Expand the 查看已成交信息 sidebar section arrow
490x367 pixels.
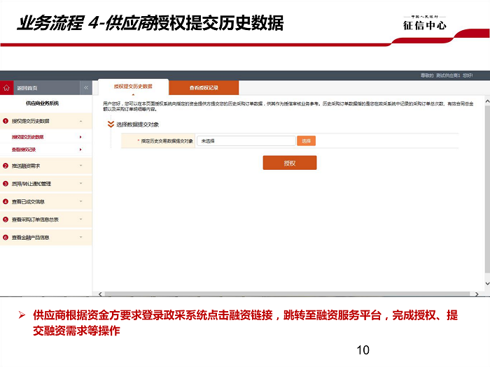click(x=80, y=201)
